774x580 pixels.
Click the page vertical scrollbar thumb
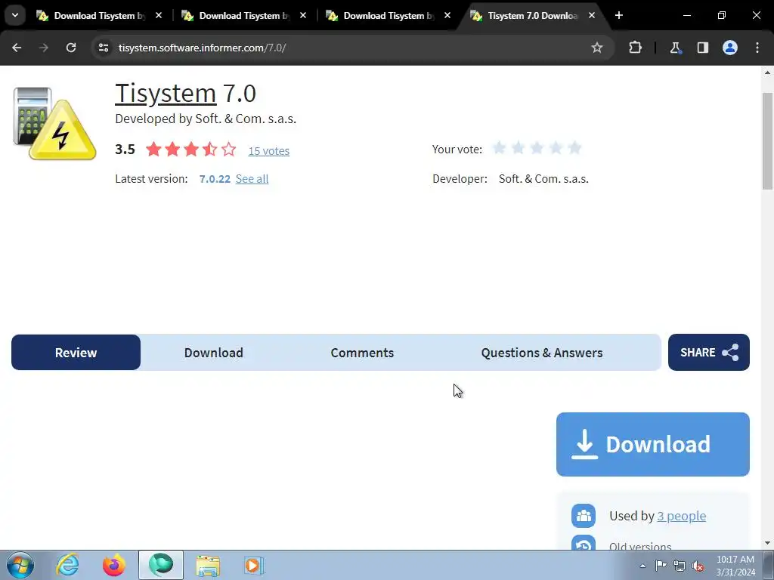768,140
